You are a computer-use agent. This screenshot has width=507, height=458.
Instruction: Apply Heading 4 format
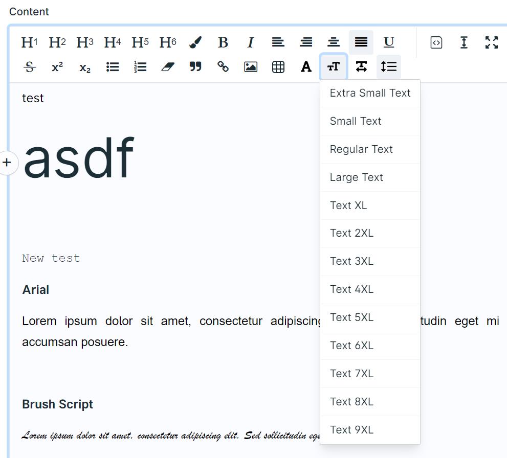click(112, 42)
